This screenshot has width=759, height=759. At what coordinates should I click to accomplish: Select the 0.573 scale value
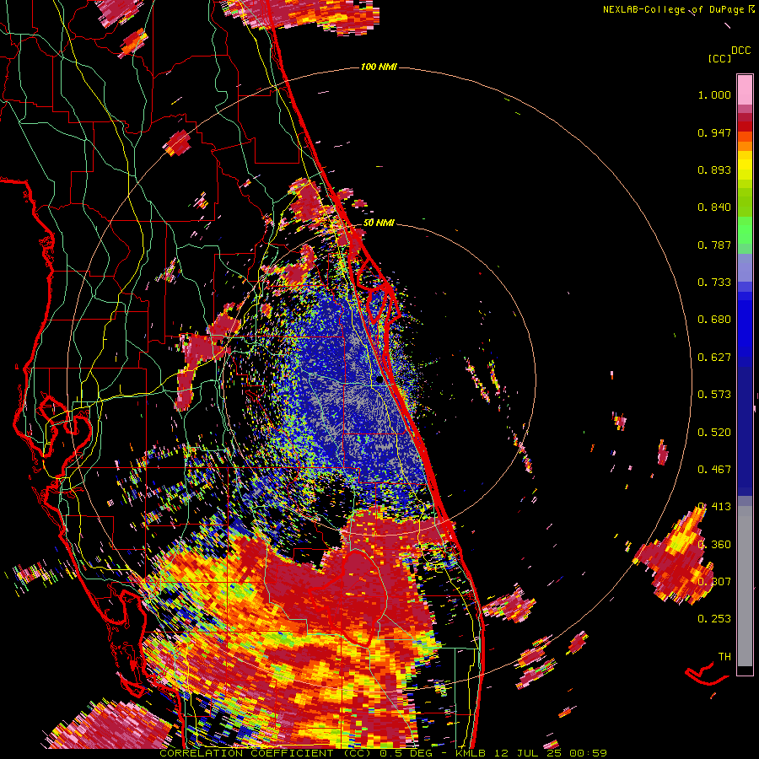[714, 395]
